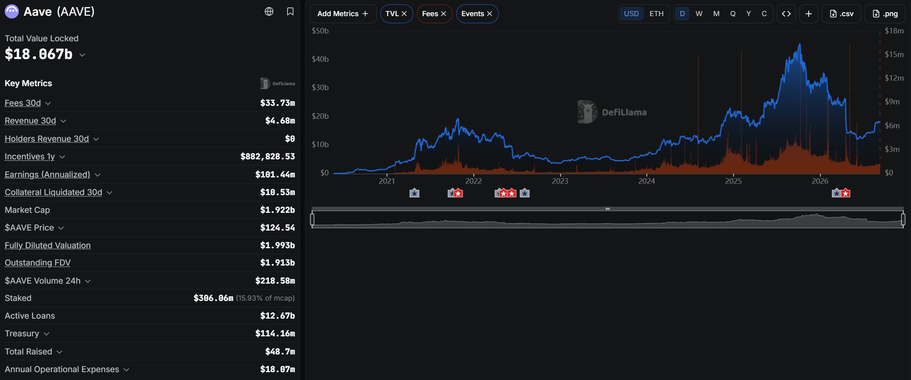Set chart interval to monthly (M)
Screen dimensions: 911x380
(x=716, y=14)
